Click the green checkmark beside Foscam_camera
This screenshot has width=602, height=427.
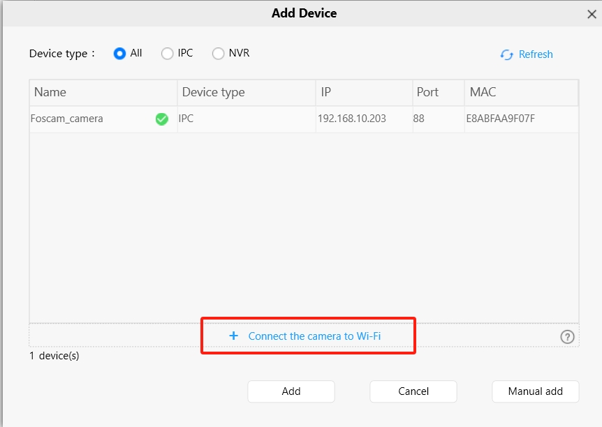pyautogui.click(x=161, y=119)
